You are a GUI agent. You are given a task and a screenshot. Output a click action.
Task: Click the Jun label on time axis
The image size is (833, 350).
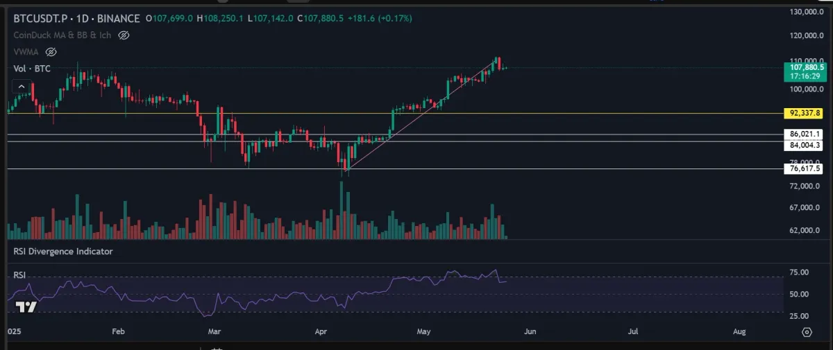click(x=530, y=333)
